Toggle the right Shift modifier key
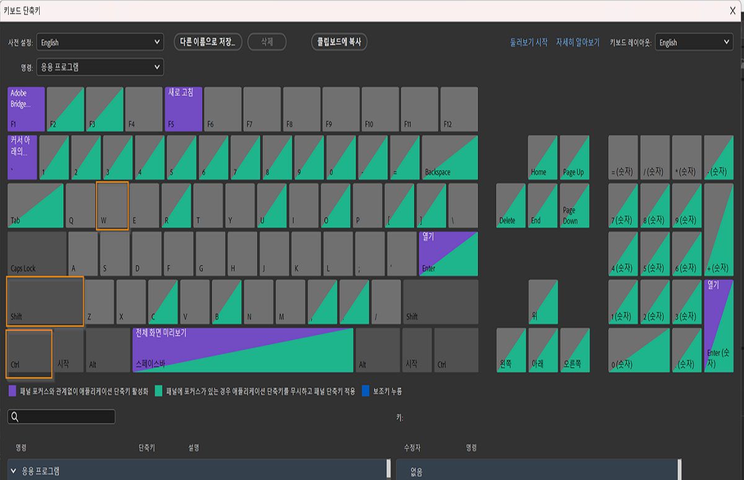The width and height of the screenshot is (744, 480). (x=441, y=302)
